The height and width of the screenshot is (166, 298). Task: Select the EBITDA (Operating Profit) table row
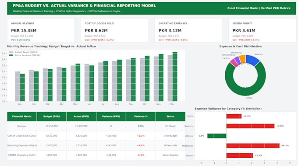(96, 155)
